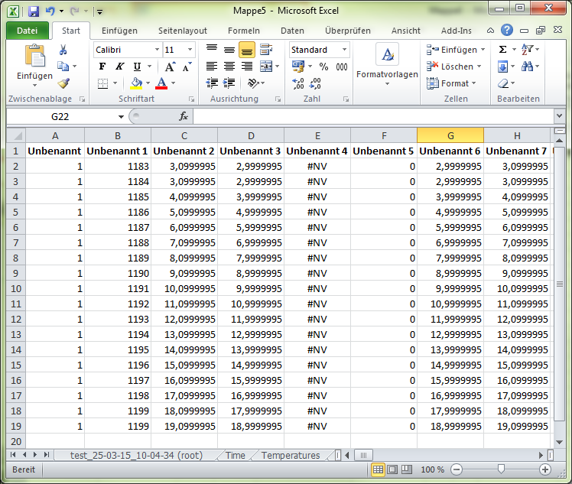The width and height of the screenshot is (572, 484).
Task: Select the column G header
Action: 450,135
